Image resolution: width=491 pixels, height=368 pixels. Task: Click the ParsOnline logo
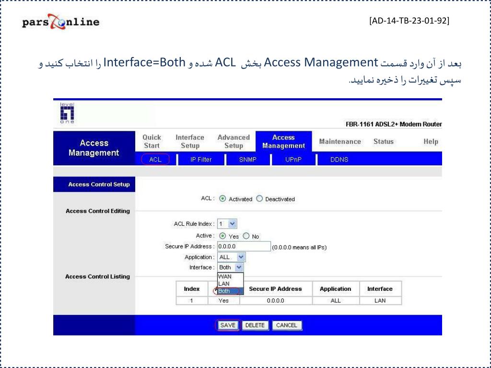tap(61, 22)
